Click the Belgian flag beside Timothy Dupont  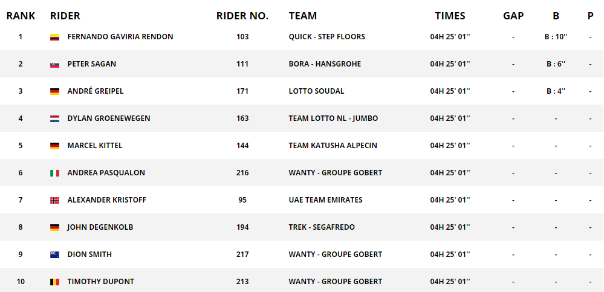(54, 282)
